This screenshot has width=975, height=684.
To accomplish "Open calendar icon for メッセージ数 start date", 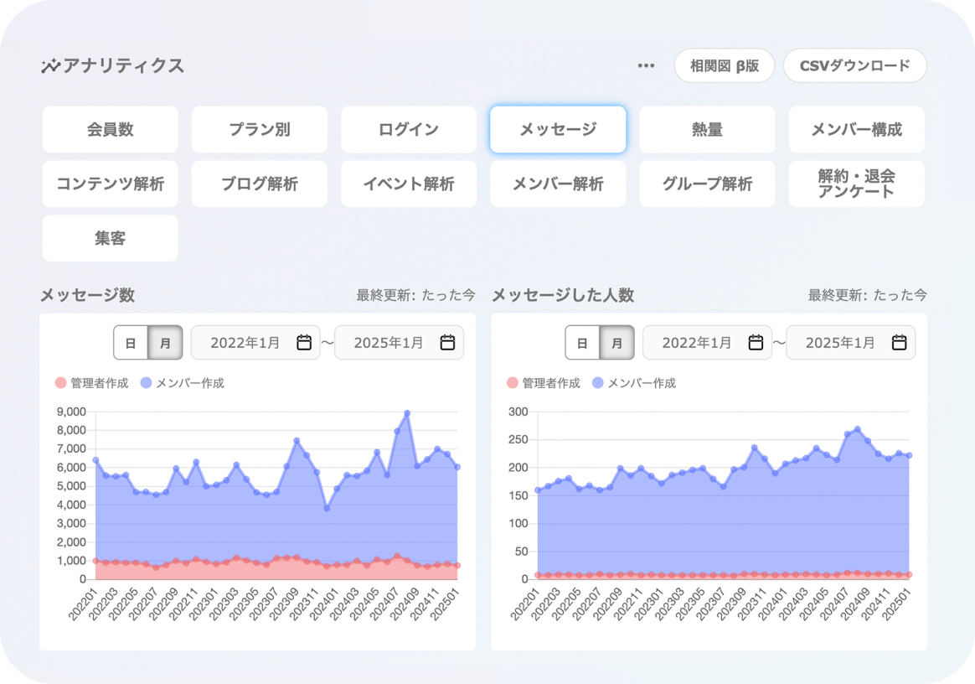I will coord(304,342).
